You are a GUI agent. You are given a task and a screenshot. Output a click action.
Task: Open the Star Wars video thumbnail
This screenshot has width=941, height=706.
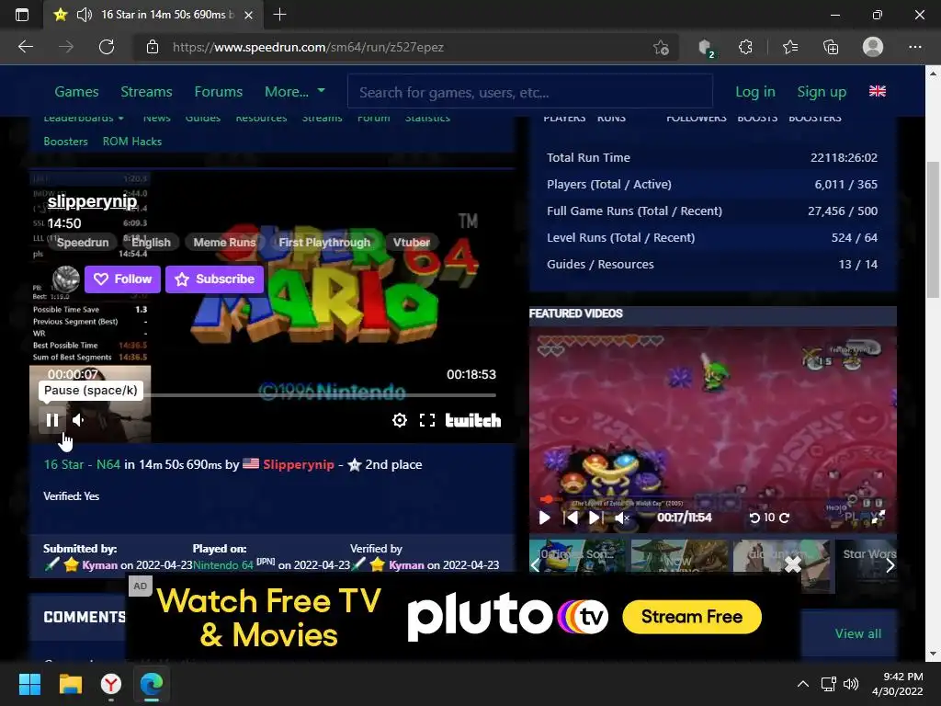867,565
